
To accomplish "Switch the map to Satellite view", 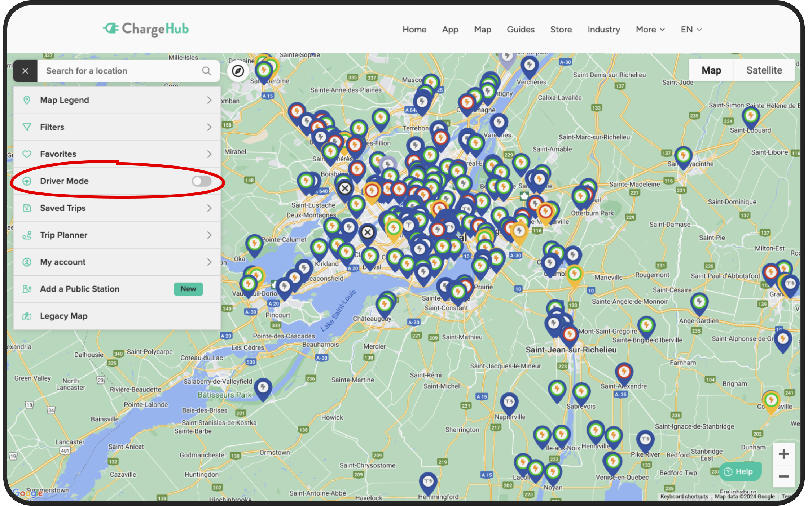I will click(764, 70).
